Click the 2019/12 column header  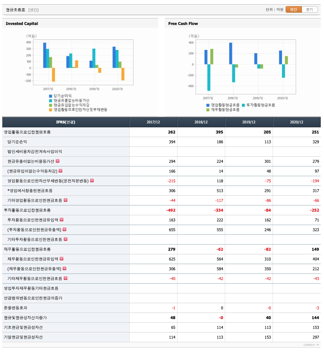point(249,122)
